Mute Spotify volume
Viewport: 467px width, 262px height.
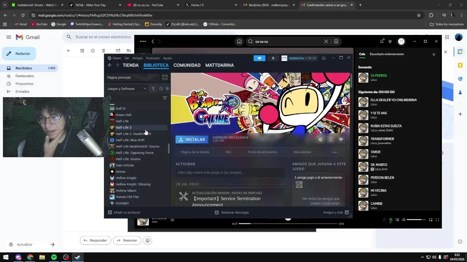pos(404,220)
